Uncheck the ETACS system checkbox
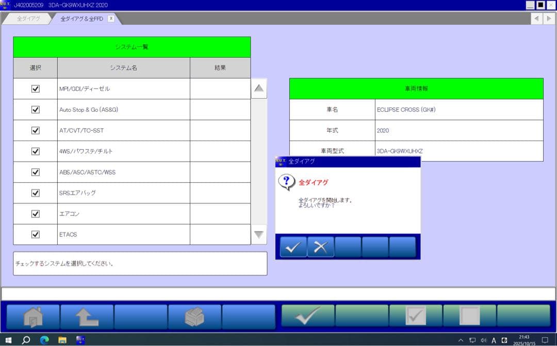Screen dimensions: 557x346 tap(36, 234)
